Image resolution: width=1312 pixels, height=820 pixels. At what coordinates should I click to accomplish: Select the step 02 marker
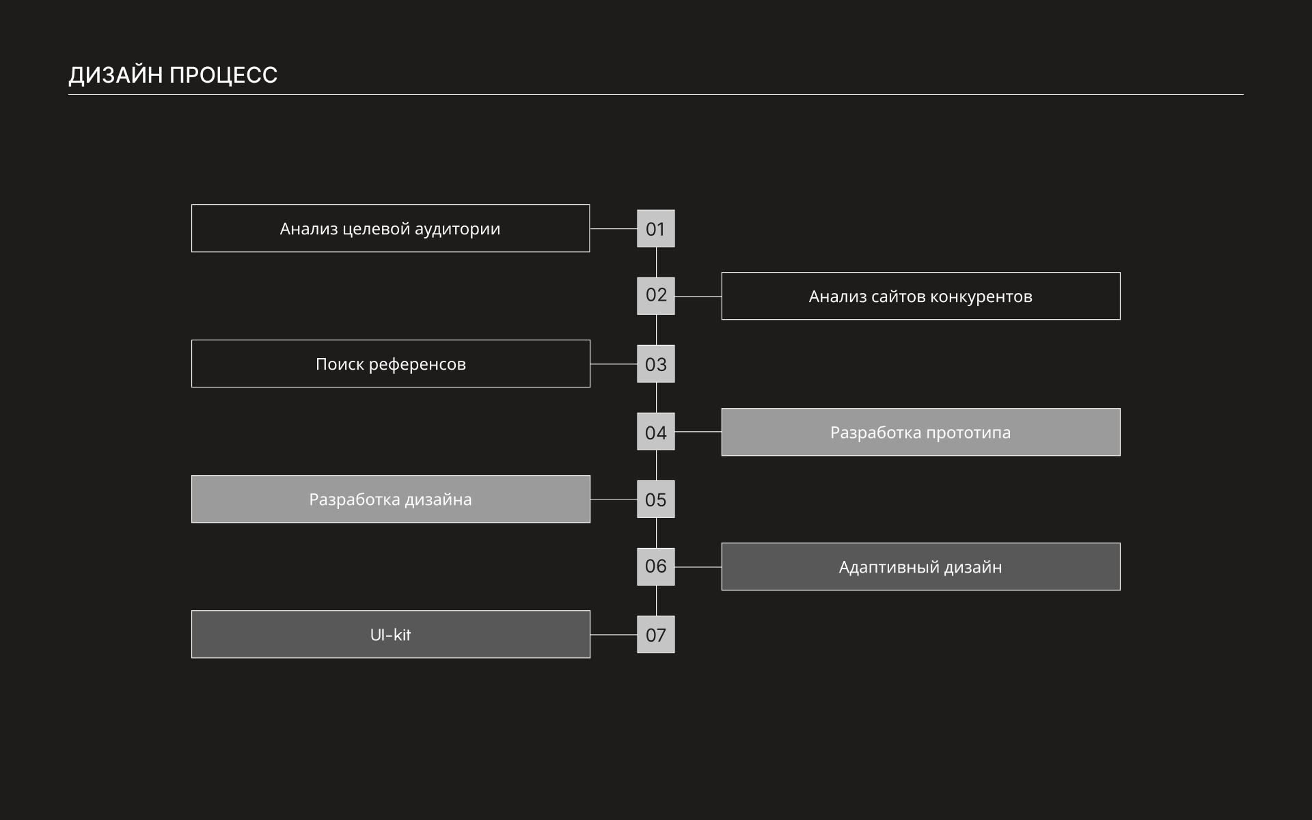point(655,295)
